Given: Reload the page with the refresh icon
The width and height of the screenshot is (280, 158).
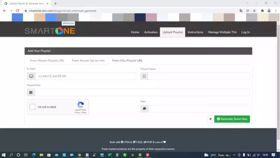Looking at the screenshot, I should [x=18, y=11].
